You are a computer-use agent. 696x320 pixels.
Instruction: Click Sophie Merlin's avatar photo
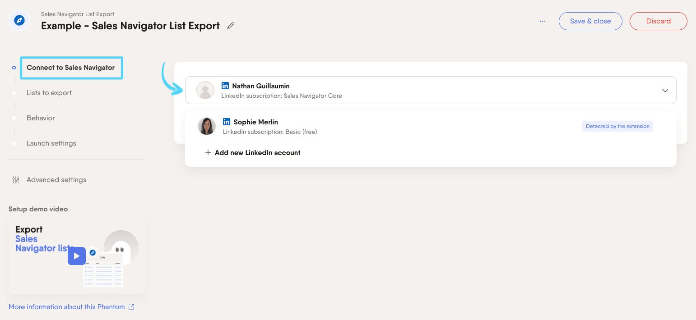207,126
